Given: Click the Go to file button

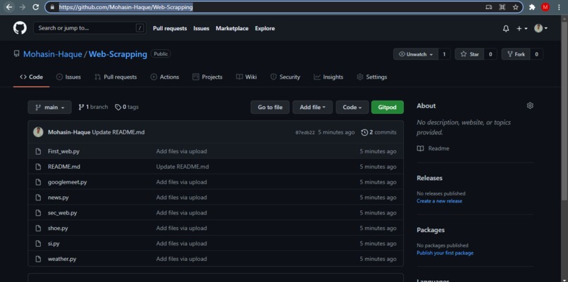Looking at the screenshot, I should click(x=270, y=108).
